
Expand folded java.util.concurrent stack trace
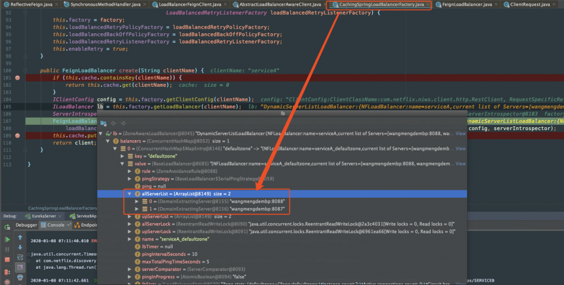29,254
